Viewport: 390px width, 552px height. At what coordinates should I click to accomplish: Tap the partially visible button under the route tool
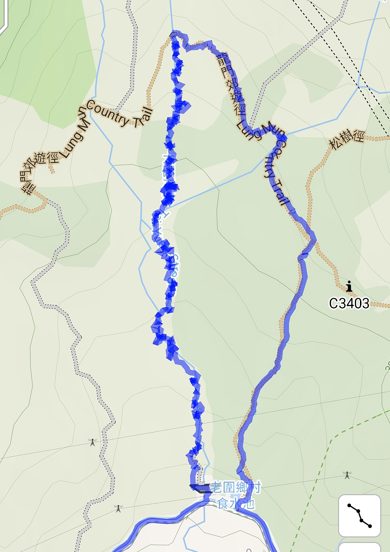(359, 547)
